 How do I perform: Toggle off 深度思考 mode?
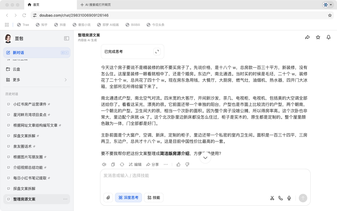point(128,197)
